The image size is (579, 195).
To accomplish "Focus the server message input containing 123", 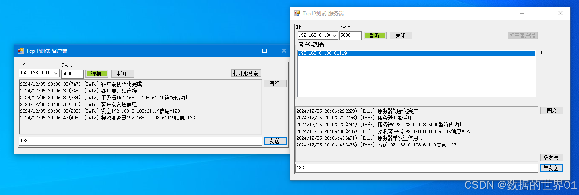I will click(417, 168).
